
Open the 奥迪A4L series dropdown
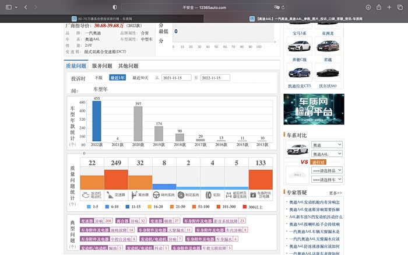click(x=327, y=154)
